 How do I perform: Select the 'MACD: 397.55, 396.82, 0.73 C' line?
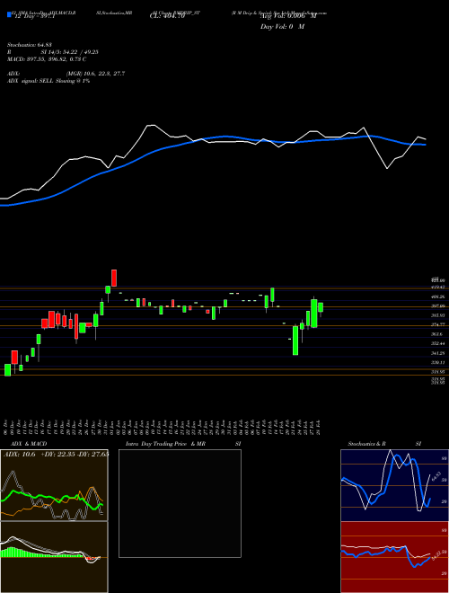pyautogui.click(x=47, y=59)
